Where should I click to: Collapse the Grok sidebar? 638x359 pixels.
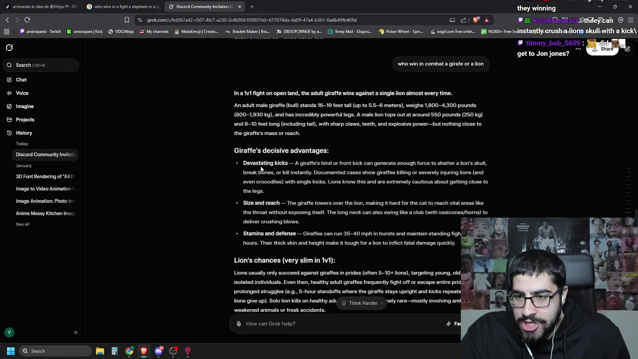(x=76, y=333)
